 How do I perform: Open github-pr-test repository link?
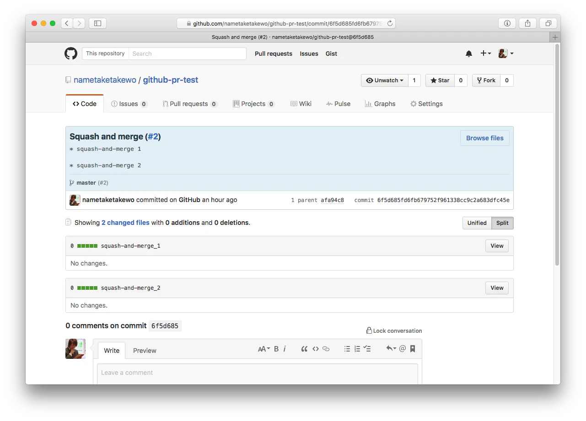tap(171, 80)
